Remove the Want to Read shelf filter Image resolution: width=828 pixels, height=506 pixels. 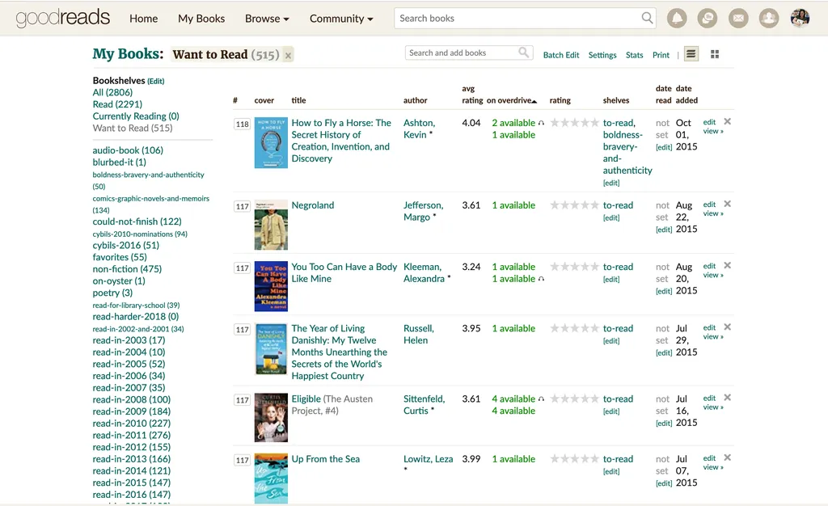tap(288, 55)
